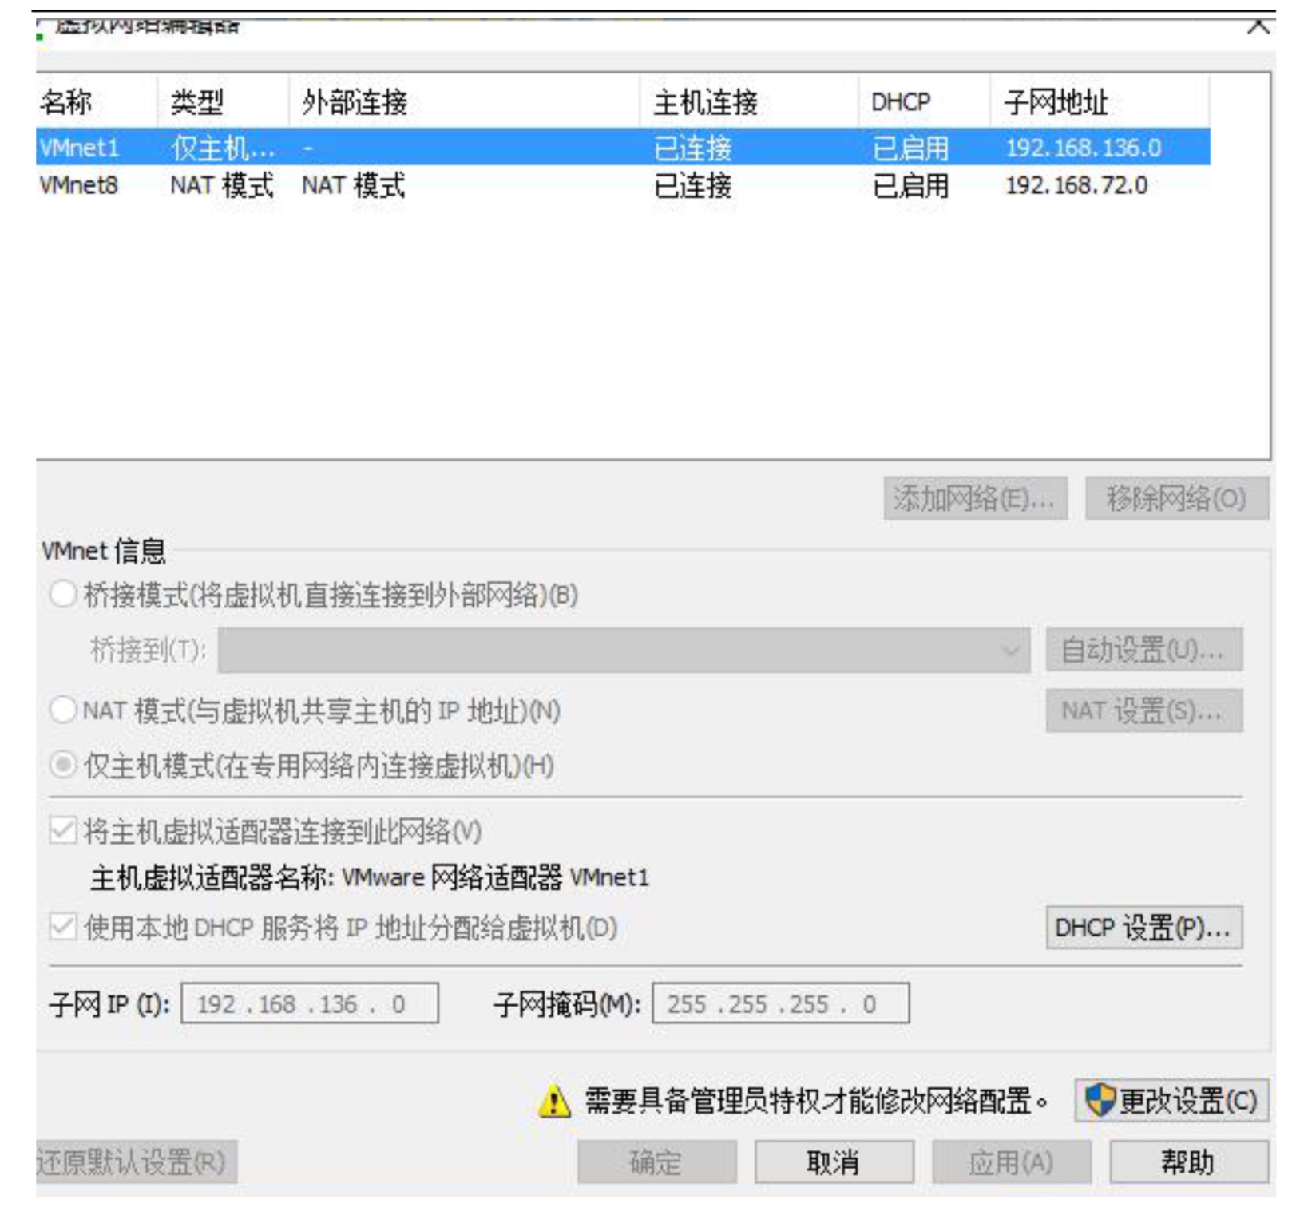The width and height of the screenshot is (1292, 1207).
Task: Open 帮助 for the network editor
Action: pyautogui.click(x=1187, y=1162)
